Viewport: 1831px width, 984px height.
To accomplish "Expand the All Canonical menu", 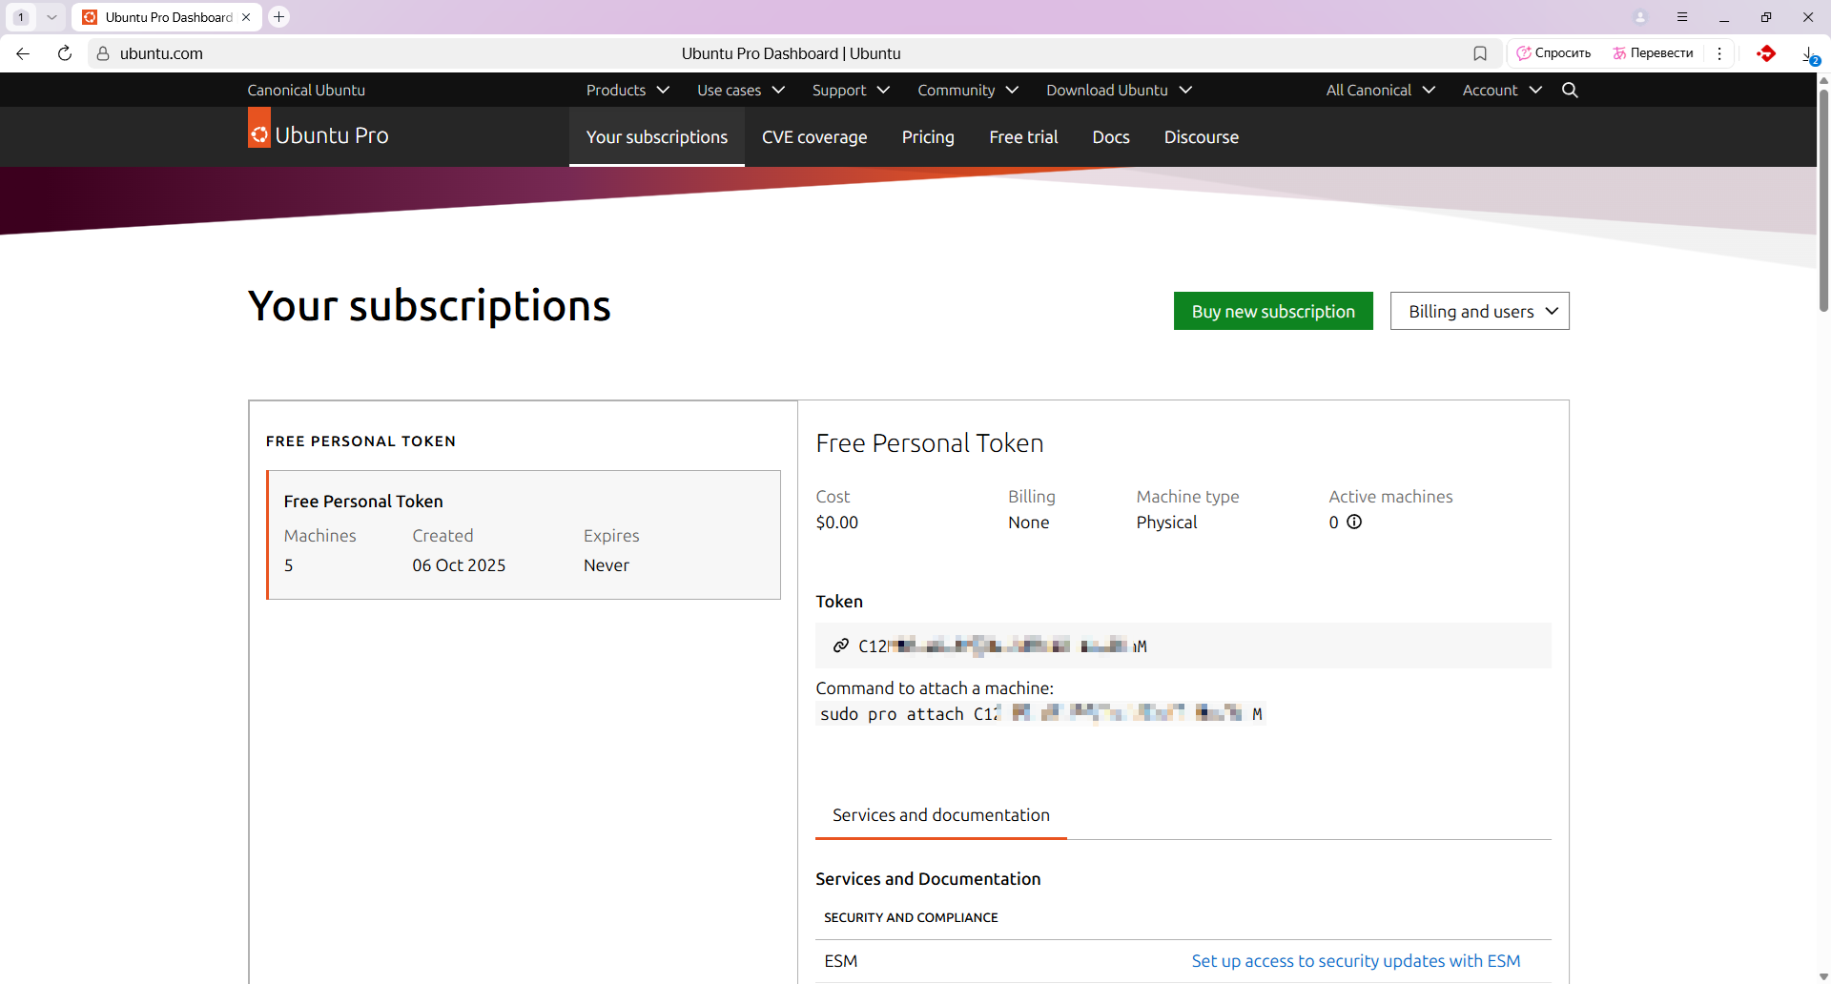I will click(x=1380, y=90).
